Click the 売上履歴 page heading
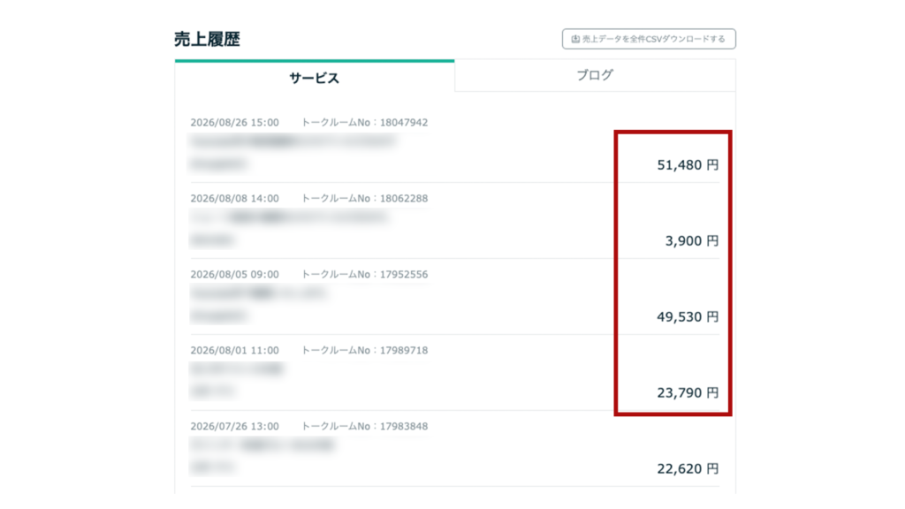Image resolution: width=905 pixels, height=509 pixels. click(207, 39)
